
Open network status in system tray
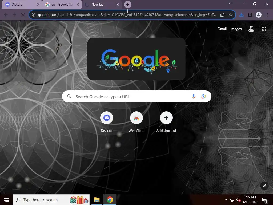pyautogui.click(x=232, y=200)
